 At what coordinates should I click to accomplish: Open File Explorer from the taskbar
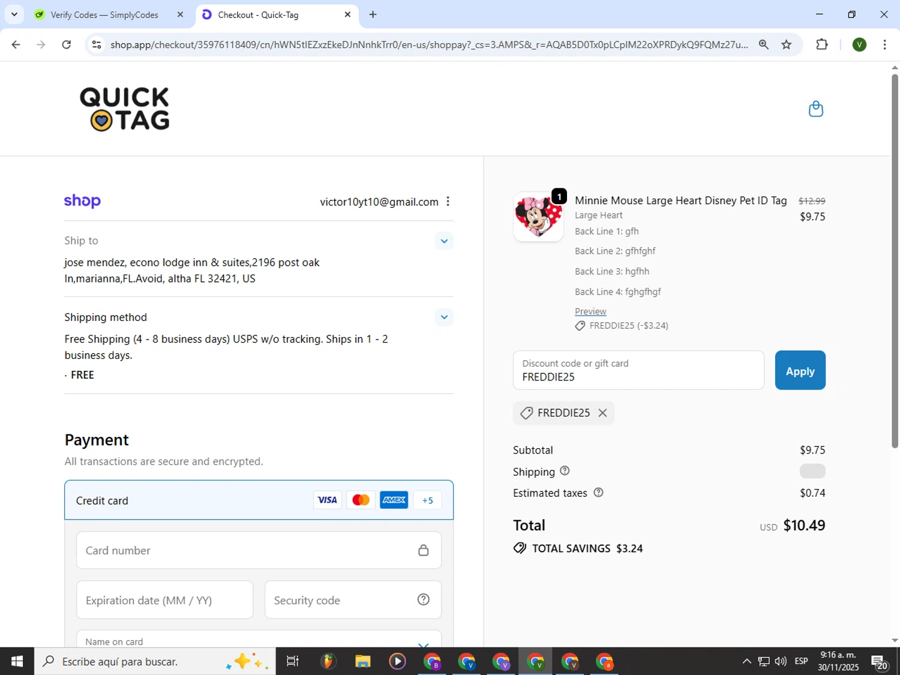[x=362, y=661]
